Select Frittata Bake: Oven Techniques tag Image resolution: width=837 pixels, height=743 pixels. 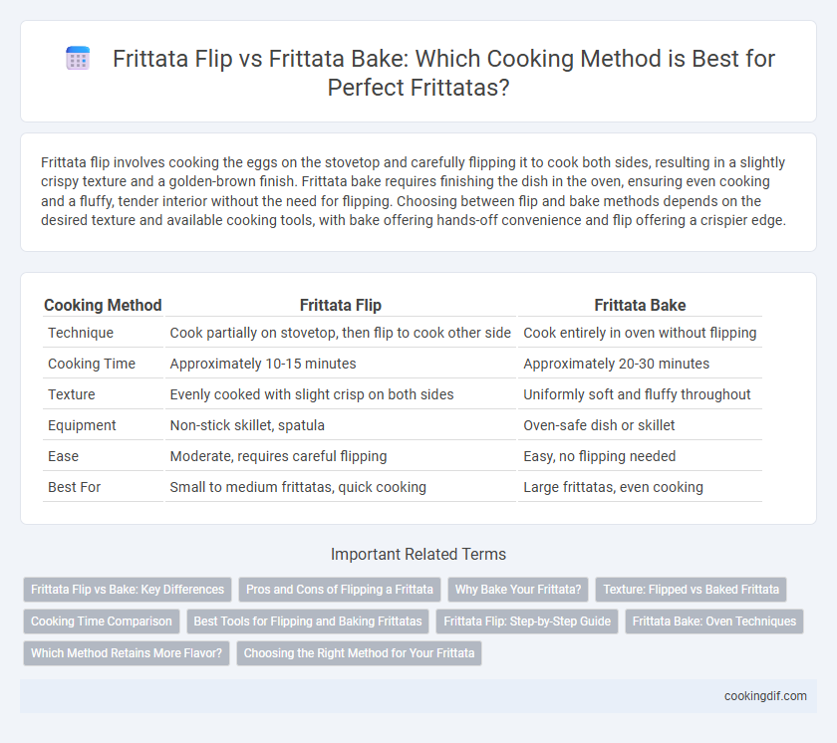tap(714, 621)
